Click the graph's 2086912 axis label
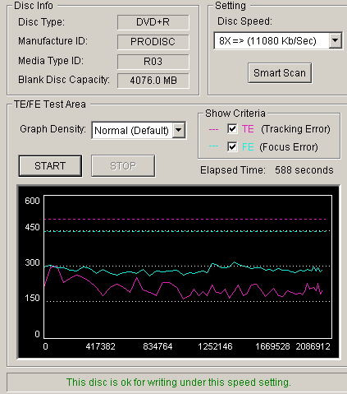Viewport: 347px width, 394px height. pyautogui.click(x=313, y=346)
